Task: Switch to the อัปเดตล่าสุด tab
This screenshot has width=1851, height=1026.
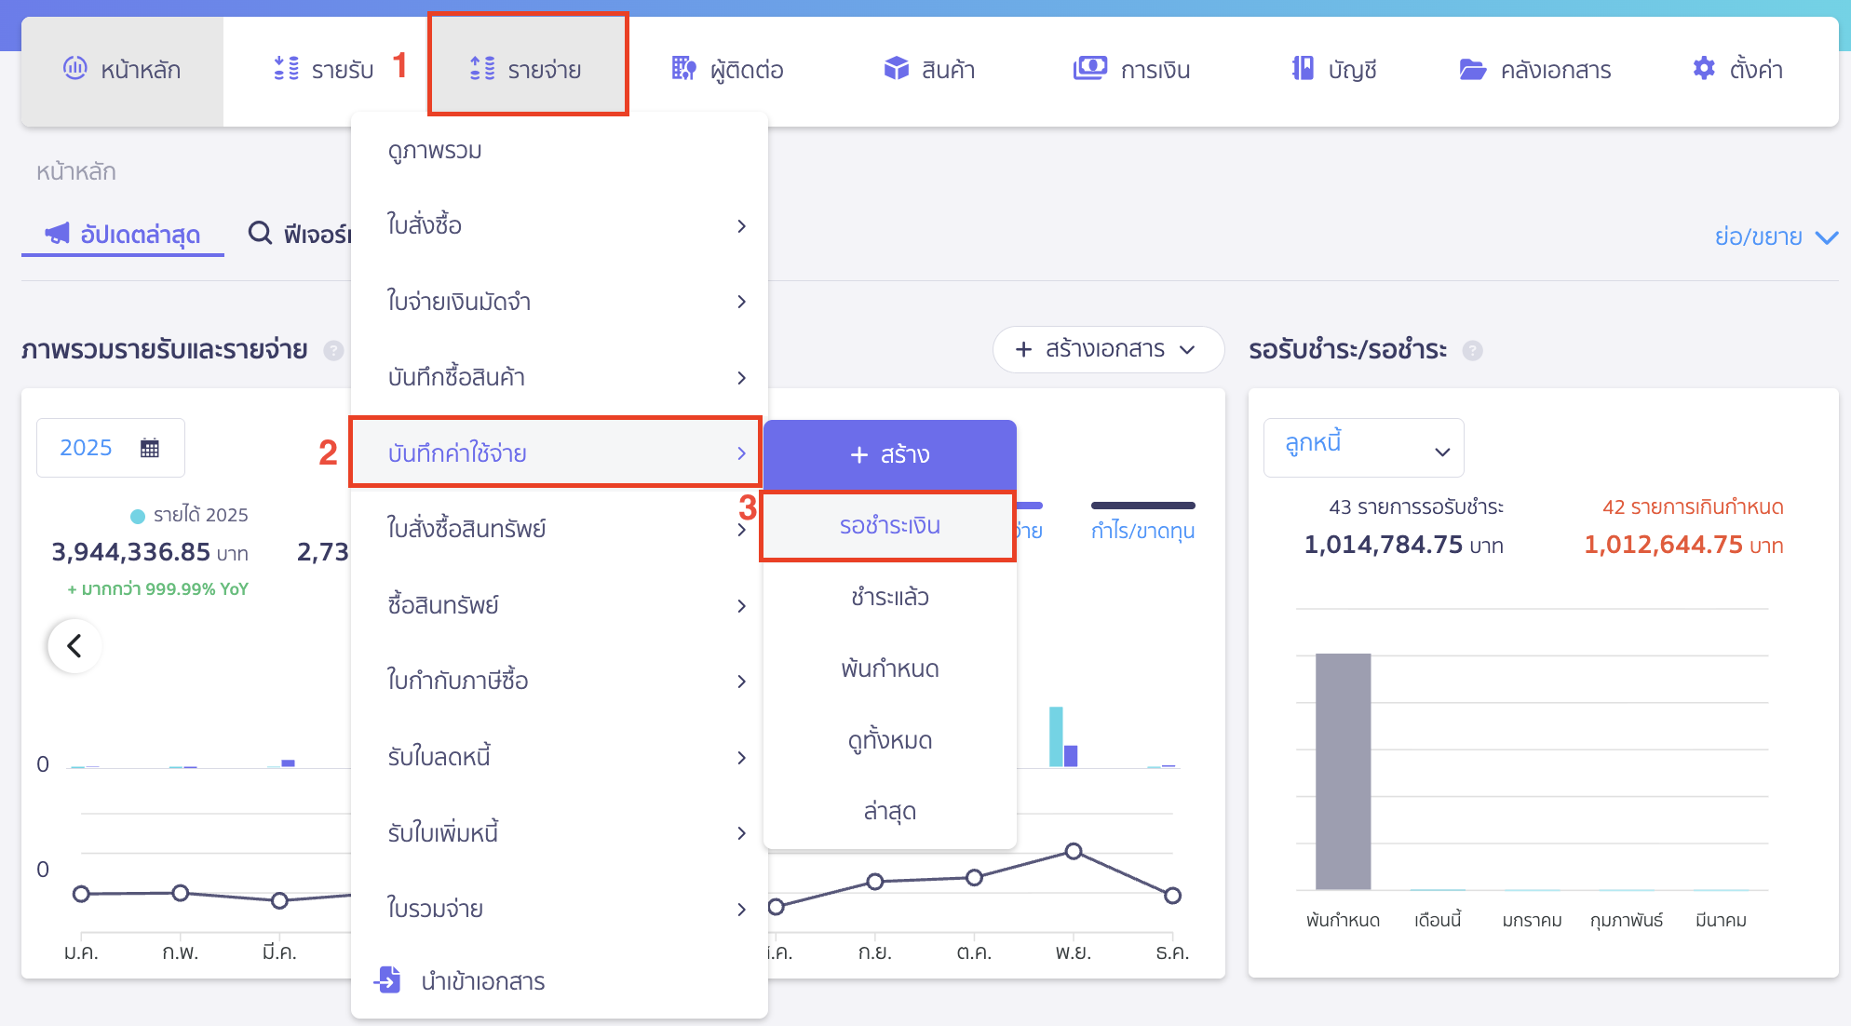Action: 122,235
